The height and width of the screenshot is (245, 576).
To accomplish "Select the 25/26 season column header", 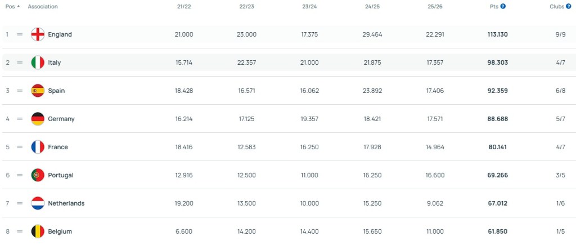I will [435, 7].
